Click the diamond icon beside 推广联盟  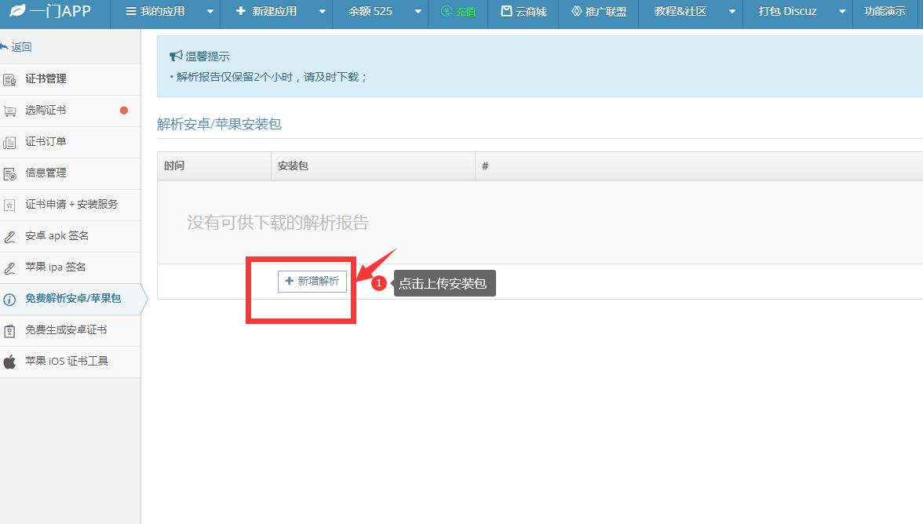[577, 11]
